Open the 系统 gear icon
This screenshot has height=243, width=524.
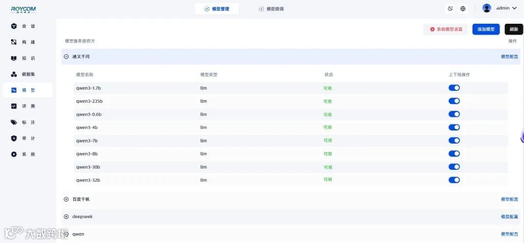pos(14,154)
